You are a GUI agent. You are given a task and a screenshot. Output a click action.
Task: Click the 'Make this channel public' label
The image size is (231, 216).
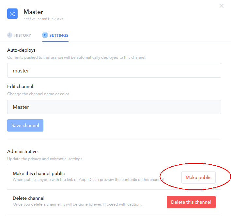(x=39, y=173)
